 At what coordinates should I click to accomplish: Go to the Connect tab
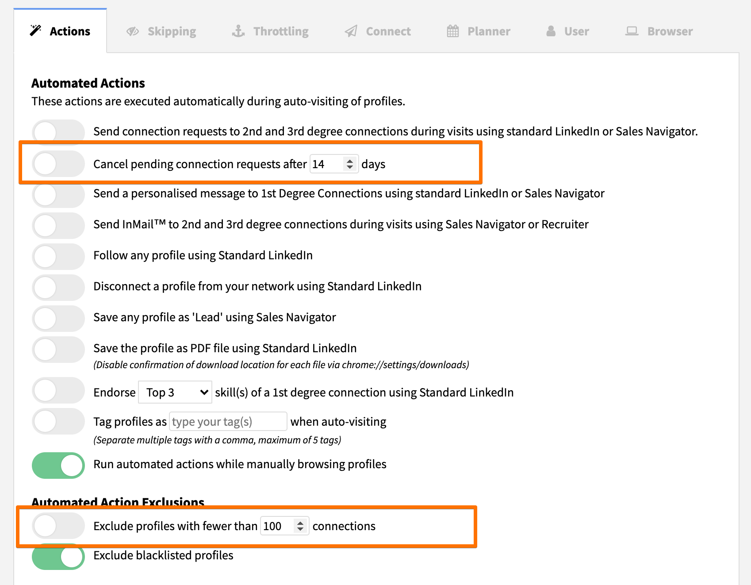pyautogui.click(x=378, y=31)
